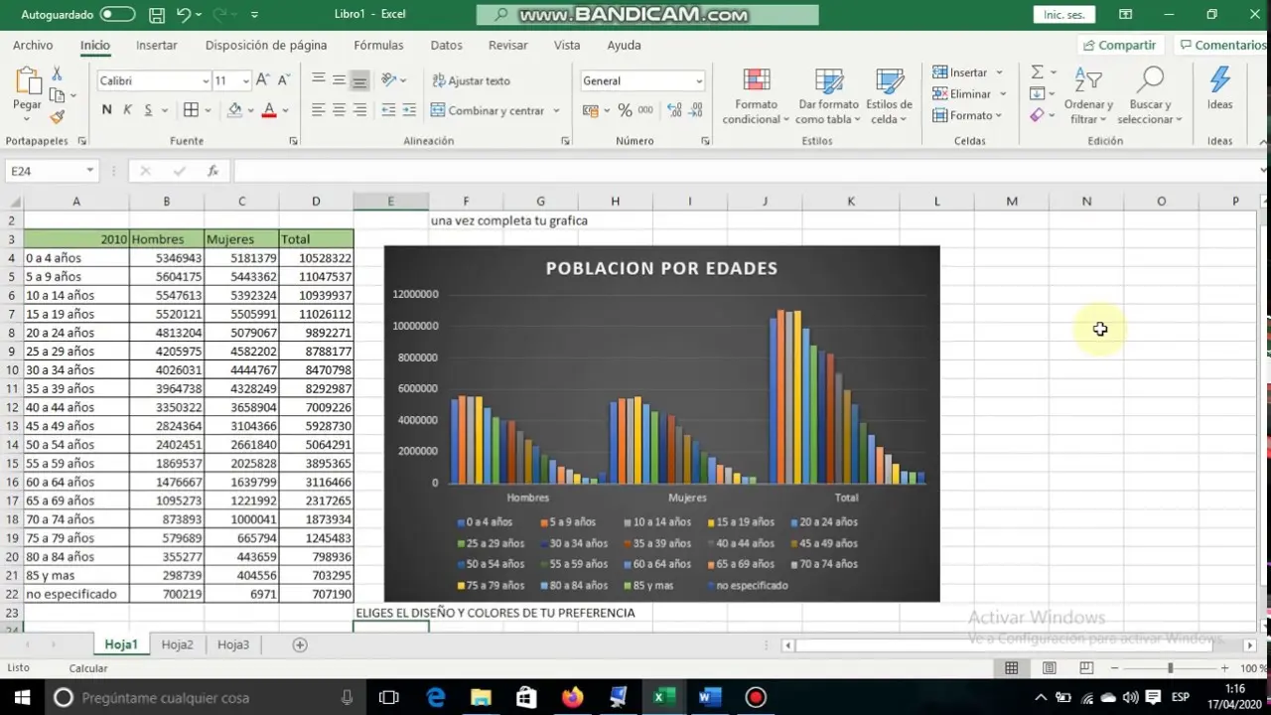Click the Format Painter brush icon
The height and width of the screenshot is (715, 1271).
(57, 116)
